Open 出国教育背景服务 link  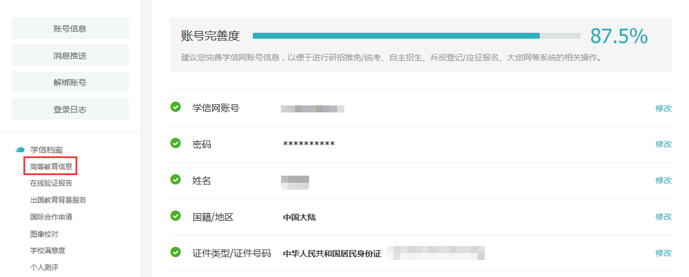pos(58,200)
